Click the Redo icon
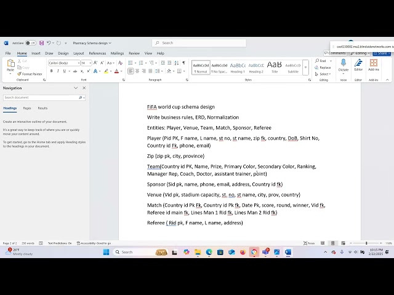This screenshot has height=295, width=394. 59,43
